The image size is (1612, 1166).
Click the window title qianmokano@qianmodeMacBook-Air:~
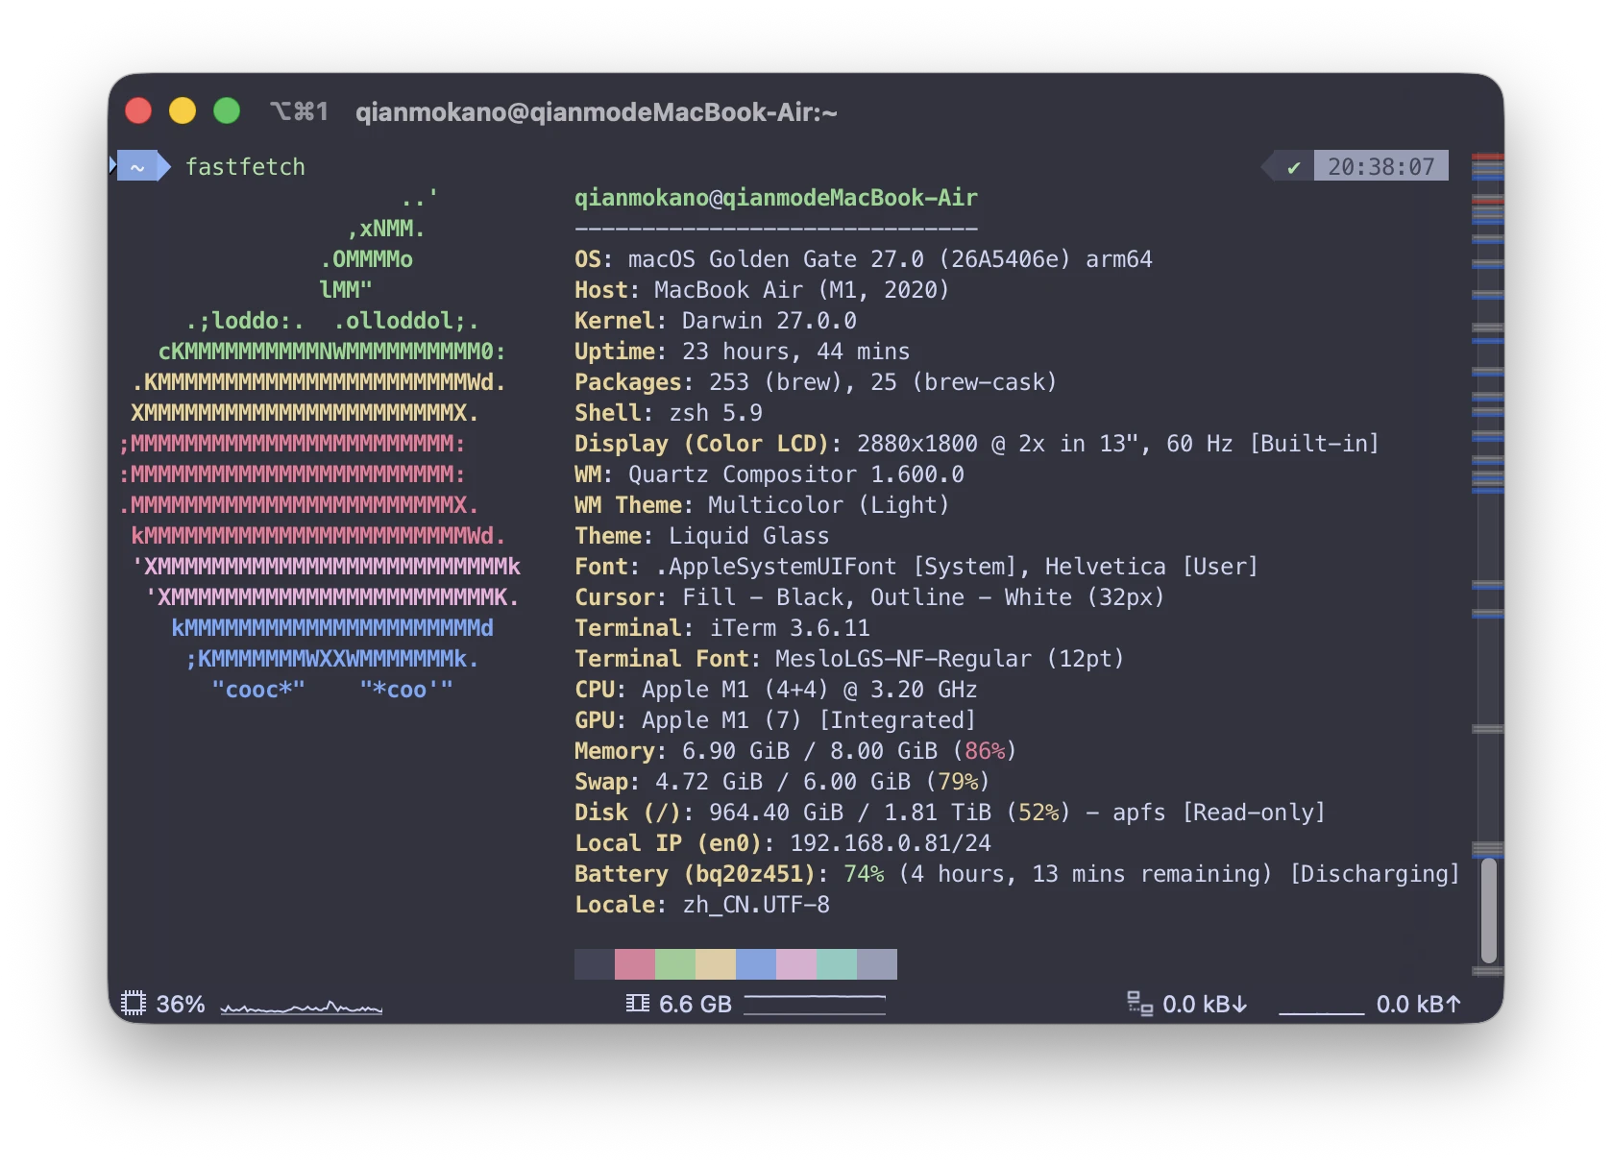pyautogui.click(x=597, y=112)
